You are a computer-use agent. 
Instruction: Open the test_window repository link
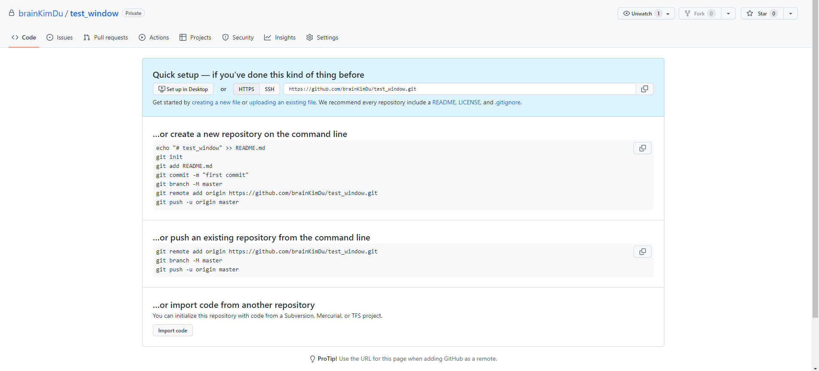[x=94, y=13]
